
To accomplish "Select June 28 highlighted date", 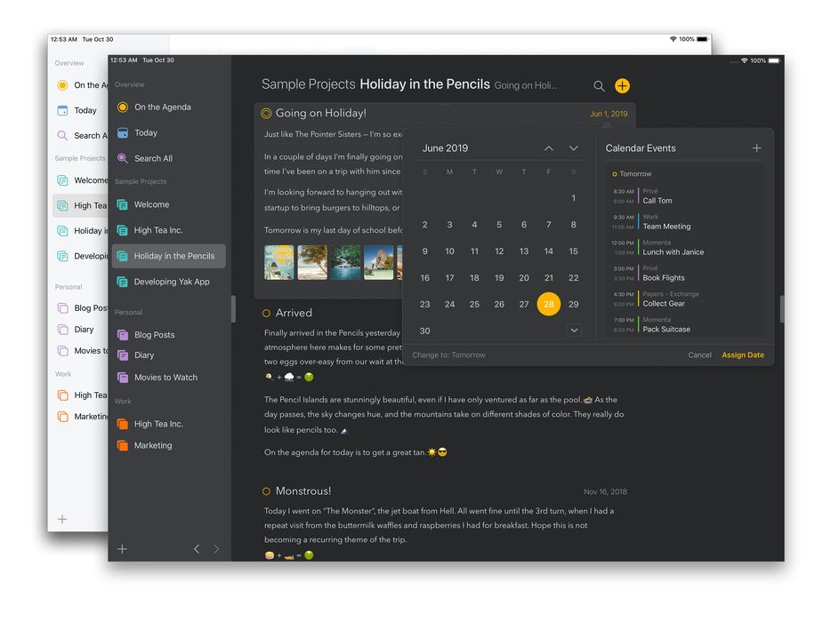I will click(549, 305).
